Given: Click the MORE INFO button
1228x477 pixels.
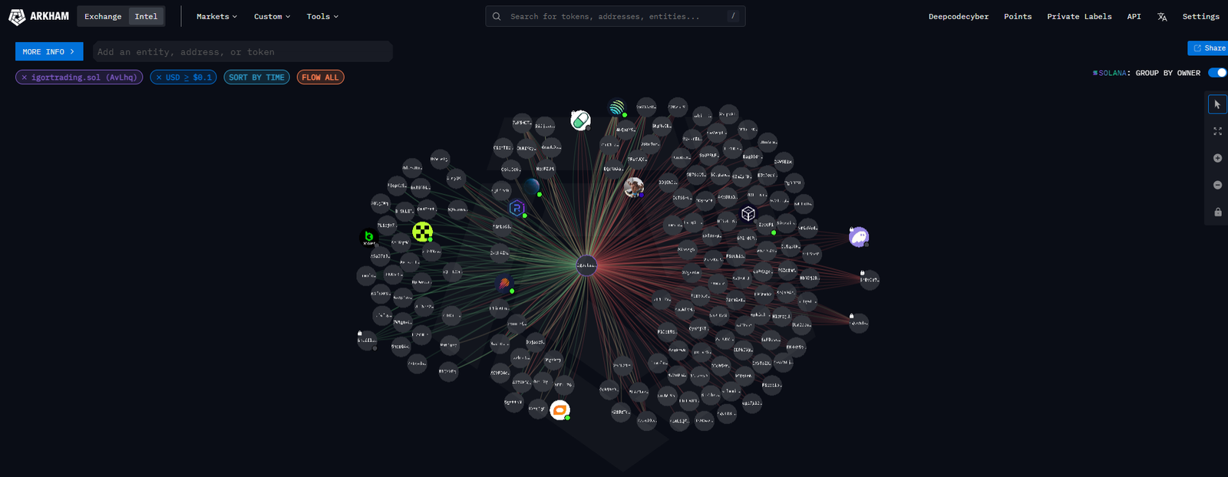Looking at the screenshot, I should coord(49,51).
